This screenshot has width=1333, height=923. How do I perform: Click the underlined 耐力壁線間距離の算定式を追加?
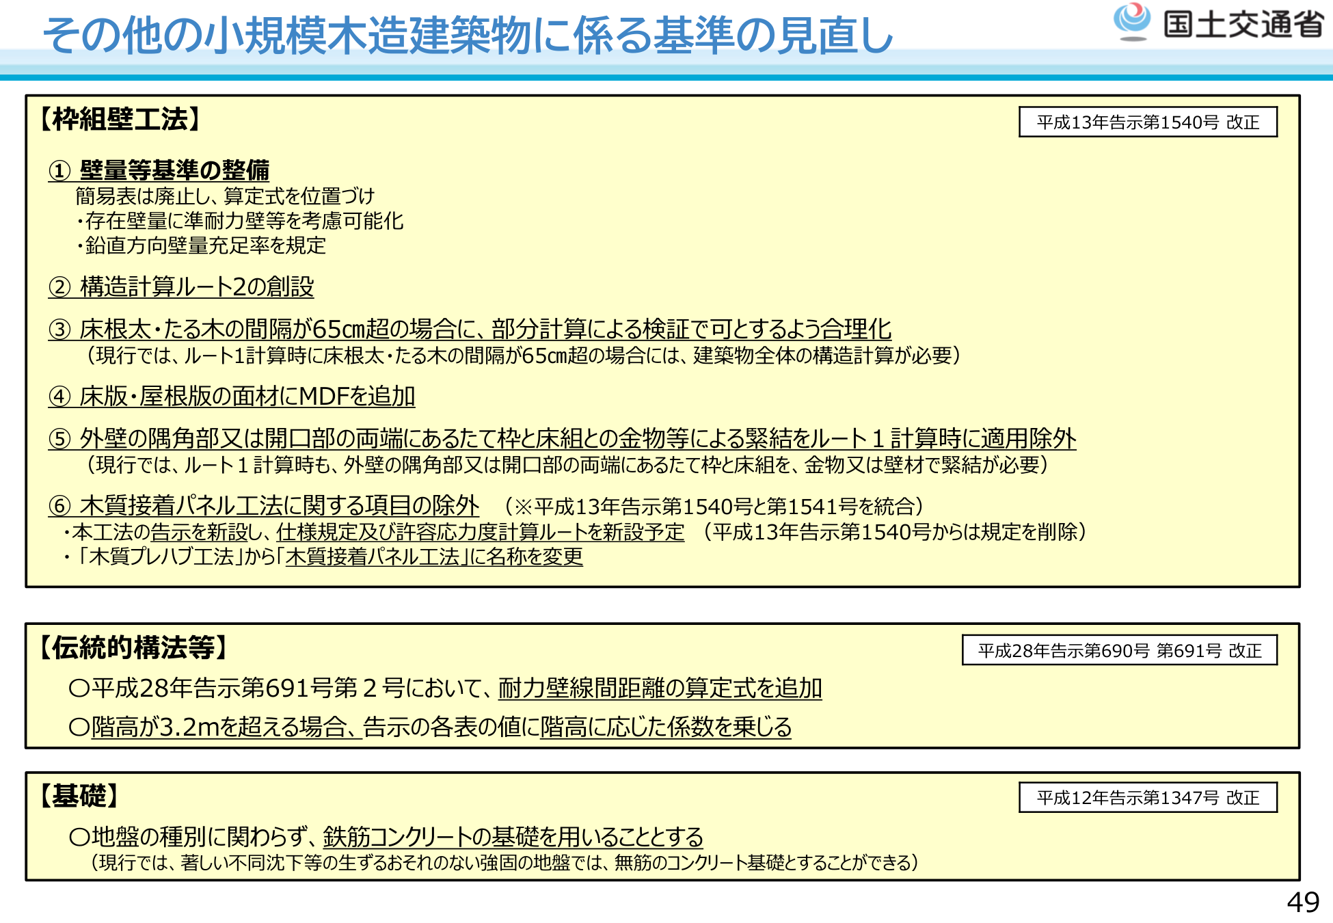[660, 688]
